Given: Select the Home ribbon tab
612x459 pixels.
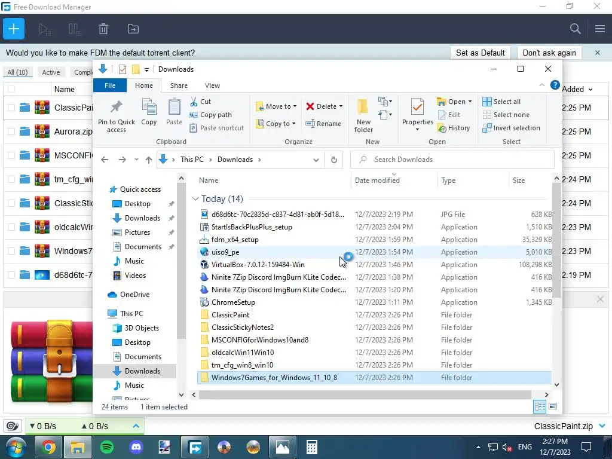Looking at the screenshot, I should point(144,85).
